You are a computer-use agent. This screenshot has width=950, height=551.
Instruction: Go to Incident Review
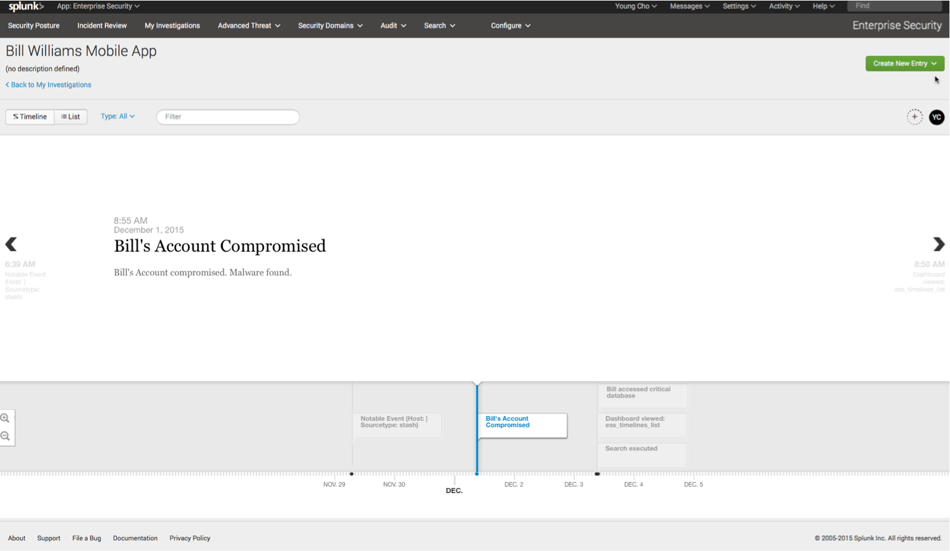[x=102, y=26]
